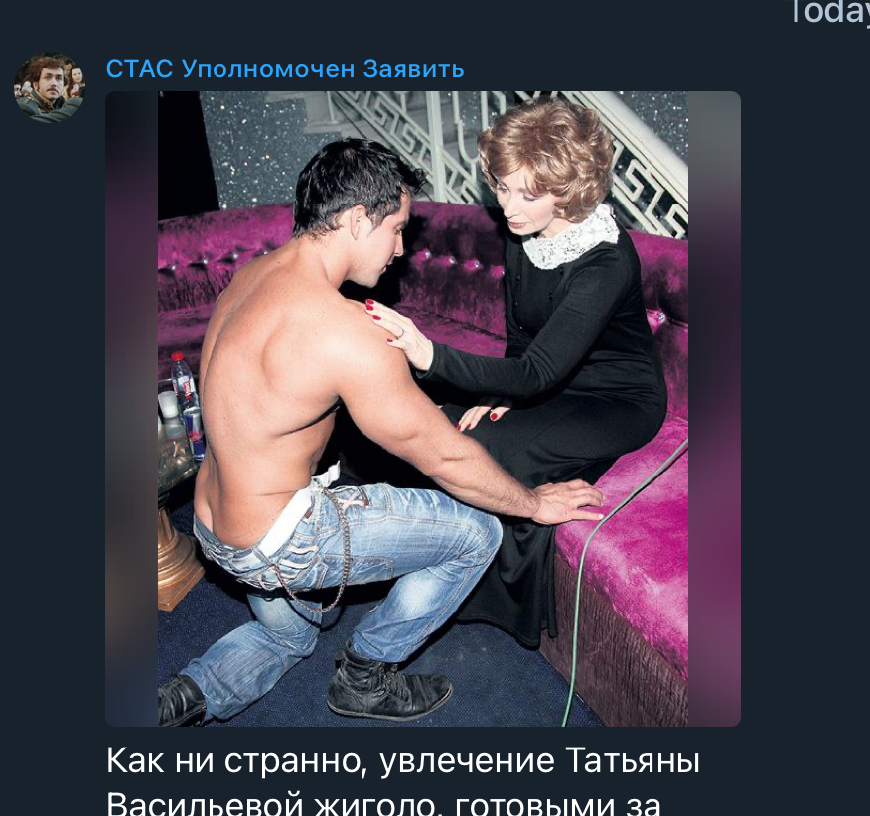
Task: Click message text line starting 'Как ни странно'
Action: click(x=402, y=761)
